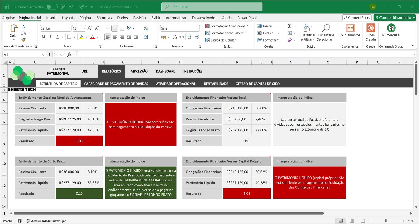Click the Format Painter brush icon
Screen dimensions: 419x224
point(23,40)
